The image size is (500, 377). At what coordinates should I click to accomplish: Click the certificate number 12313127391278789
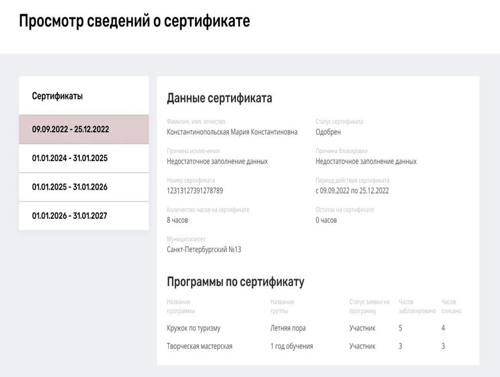pos(195,191)
